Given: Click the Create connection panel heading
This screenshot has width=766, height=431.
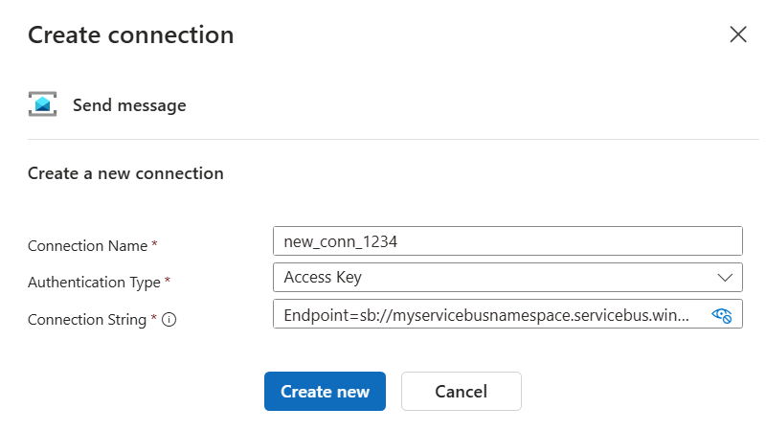Looking at the screenshot, I should tap(130, 35).
